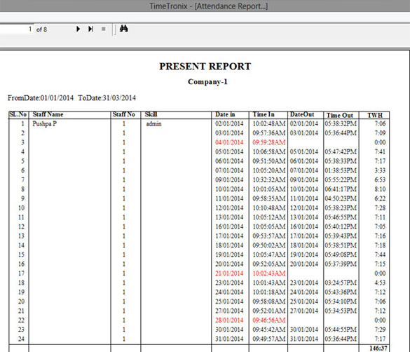Click Time In 10:01:18AM
Image resolution: width=410 pixels, height=352 pixels.
[269, 292]
